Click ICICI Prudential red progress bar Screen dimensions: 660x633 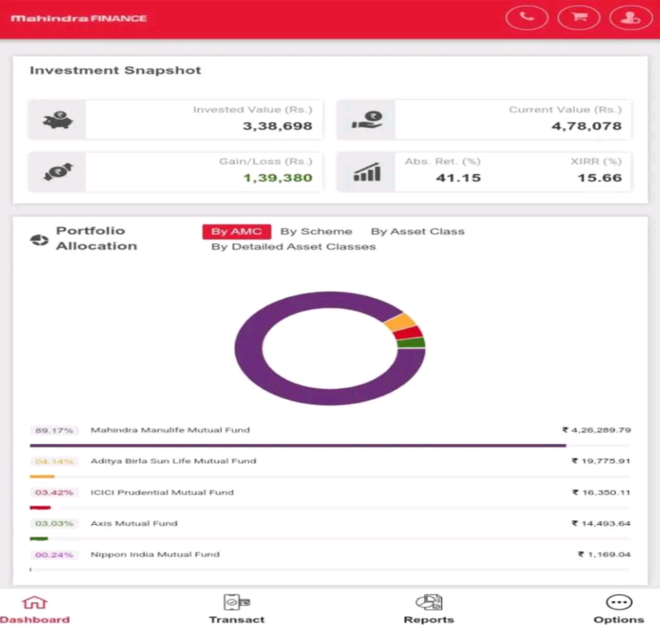coord(40,507)
